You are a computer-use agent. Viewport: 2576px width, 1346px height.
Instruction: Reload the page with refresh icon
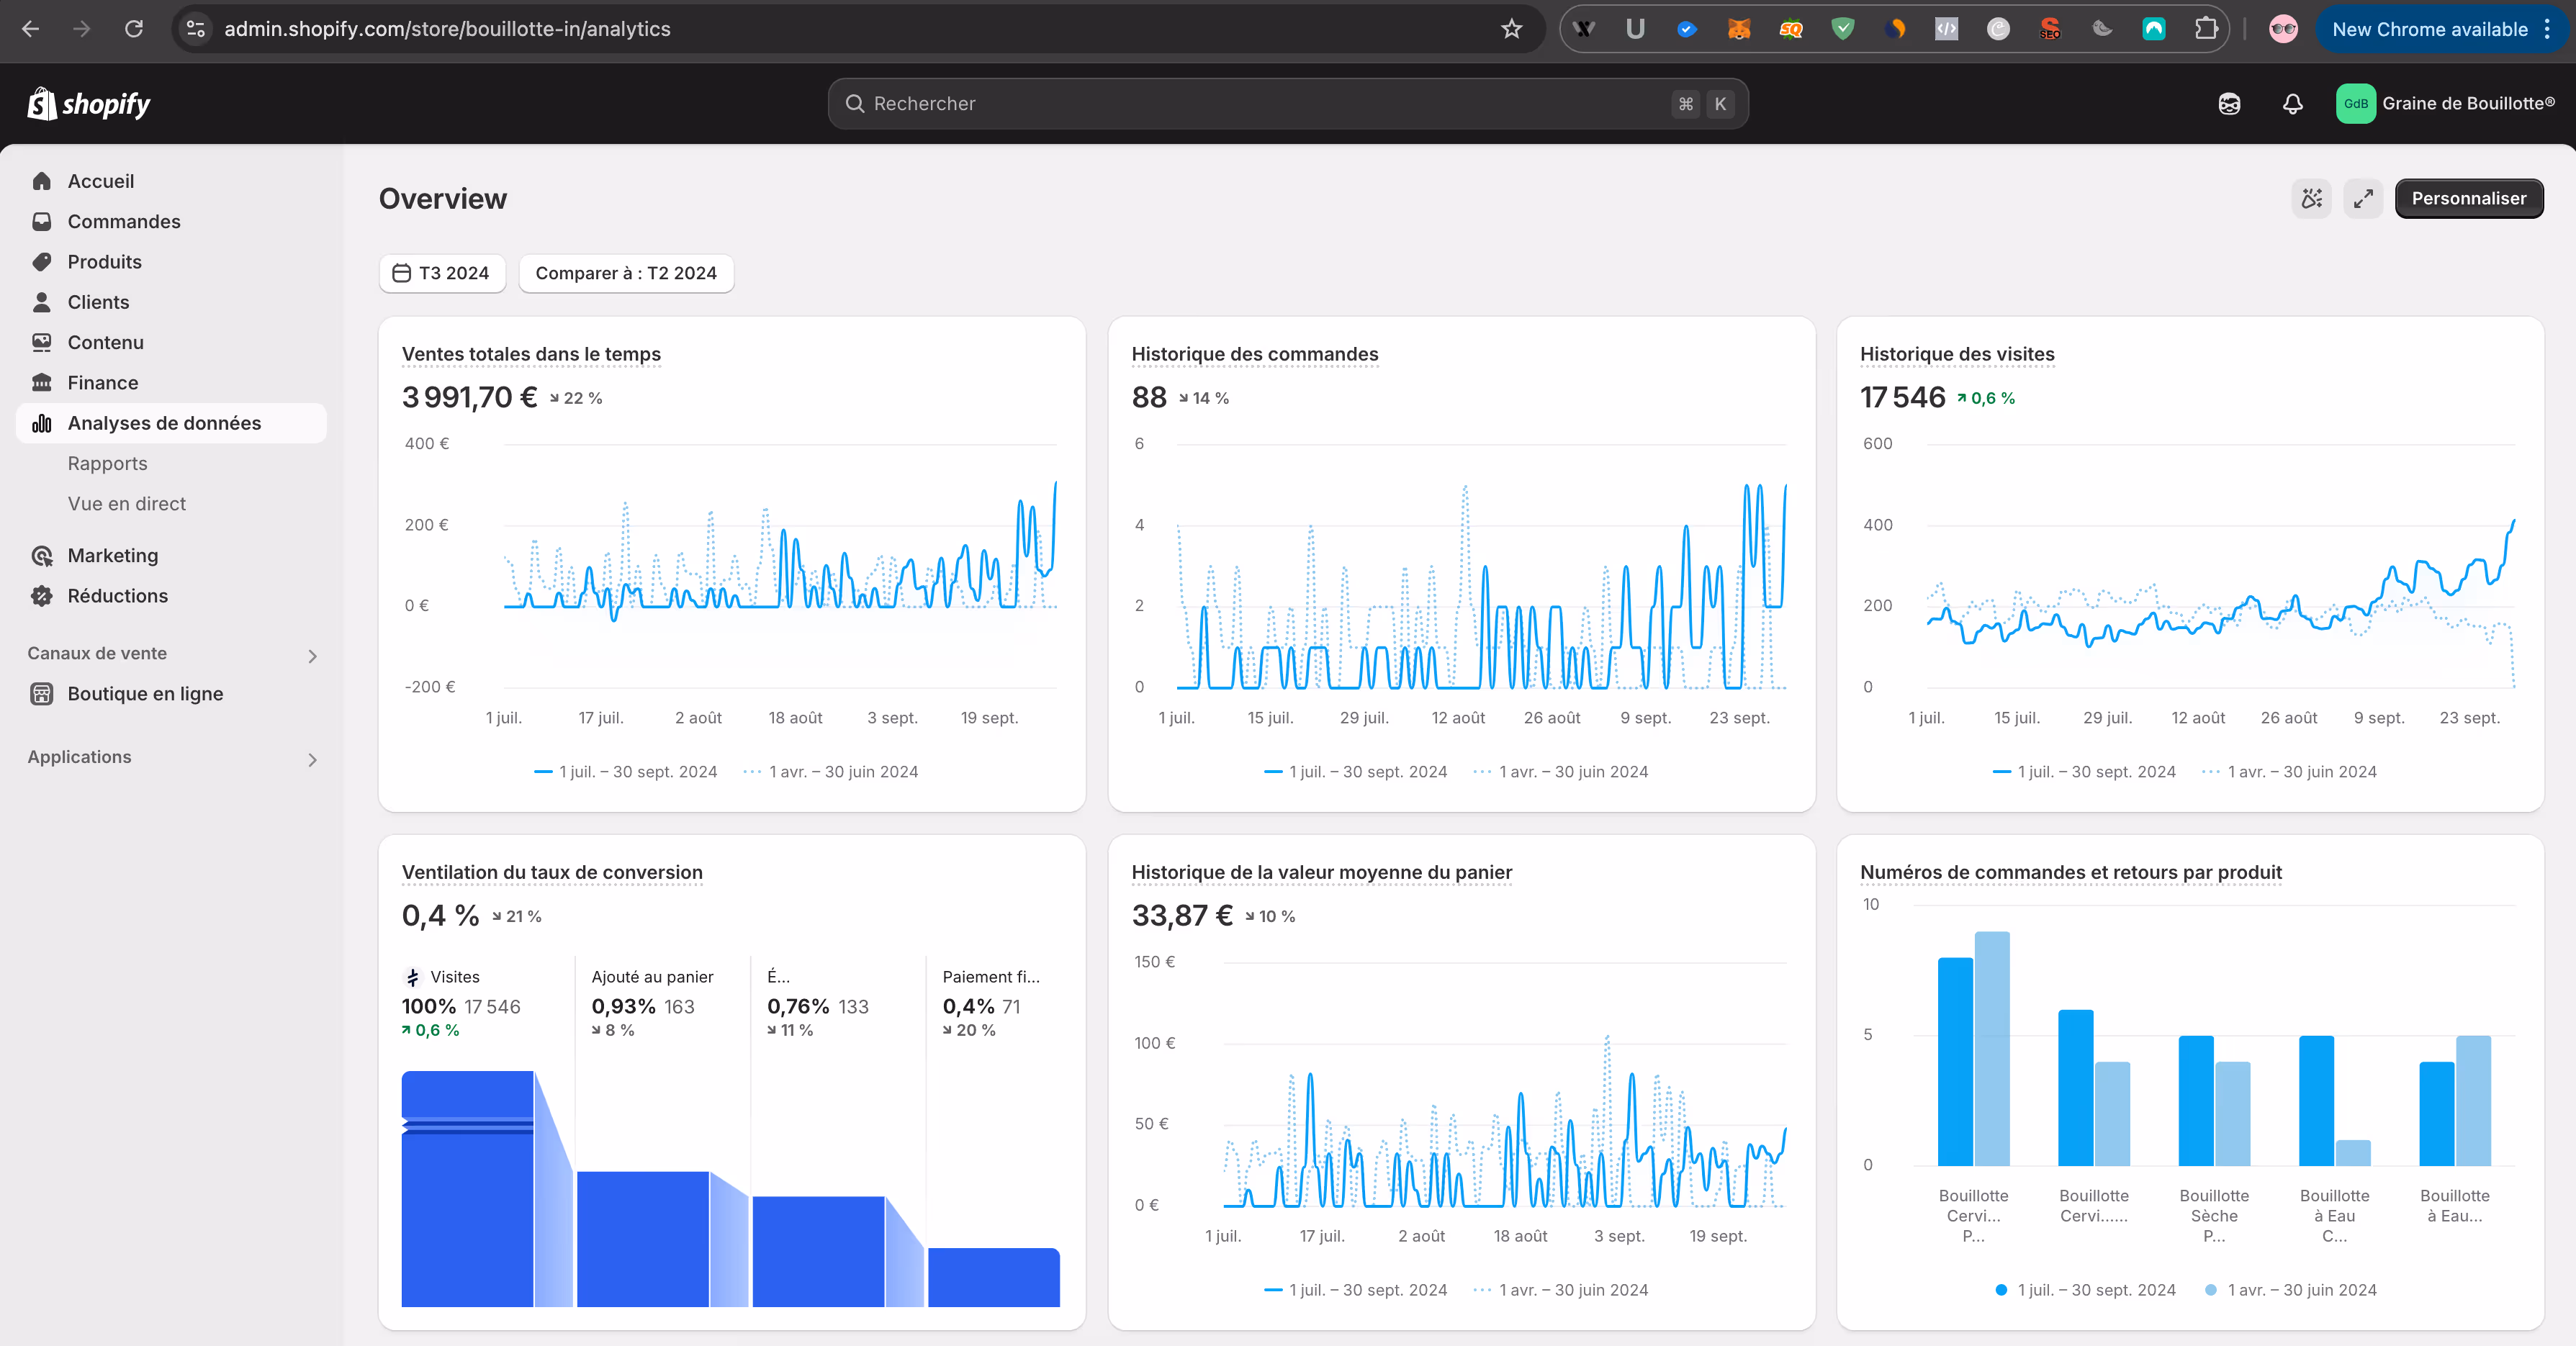pyautogui.click(x=133, y=29)
